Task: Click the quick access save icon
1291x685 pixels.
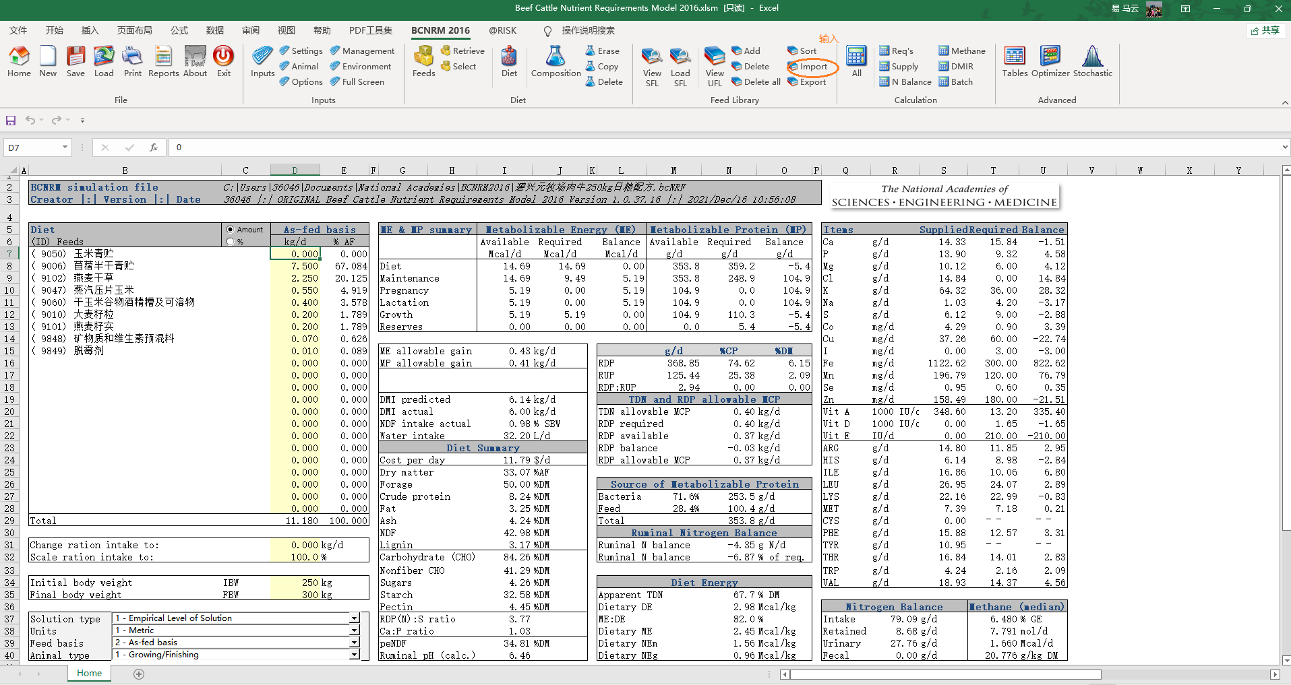Action: pyautogui.click(x=11, y=120)
